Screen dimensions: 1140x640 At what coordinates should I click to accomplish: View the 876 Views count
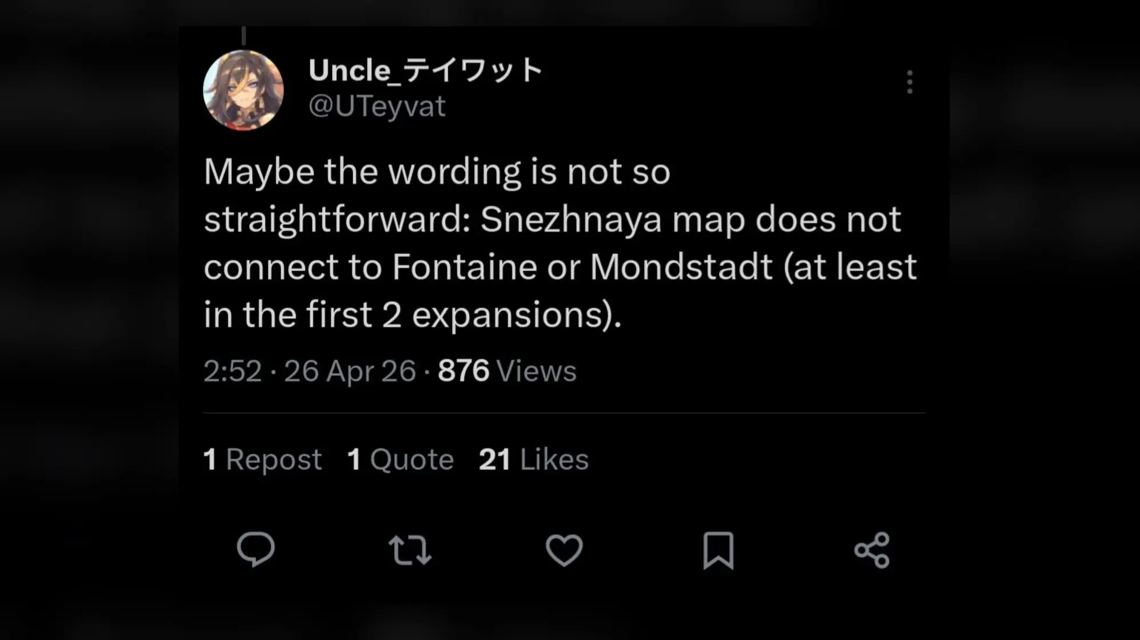point(507,371)
